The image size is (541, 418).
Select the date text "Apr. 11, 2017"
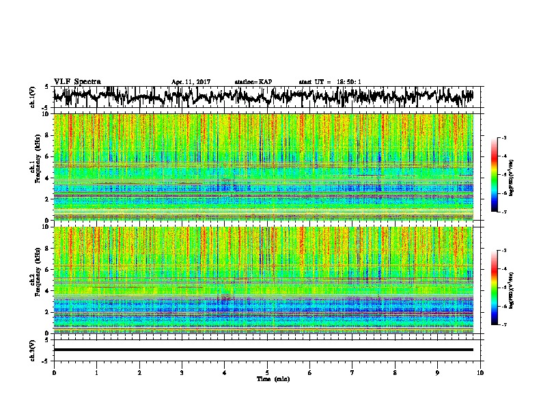click(191, 82)
